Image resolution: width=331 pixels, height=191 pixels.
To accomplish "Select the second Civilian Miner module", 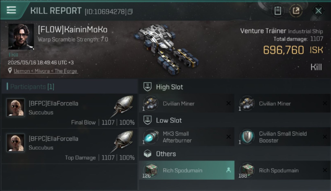I will (283, 103).
